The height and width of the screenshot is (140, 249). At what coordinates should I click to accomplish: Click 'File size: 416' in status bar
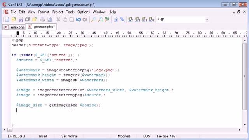(x=166, y=136)
